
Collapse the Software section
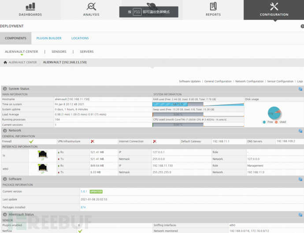pyautogui.click(x=5, y=179)
